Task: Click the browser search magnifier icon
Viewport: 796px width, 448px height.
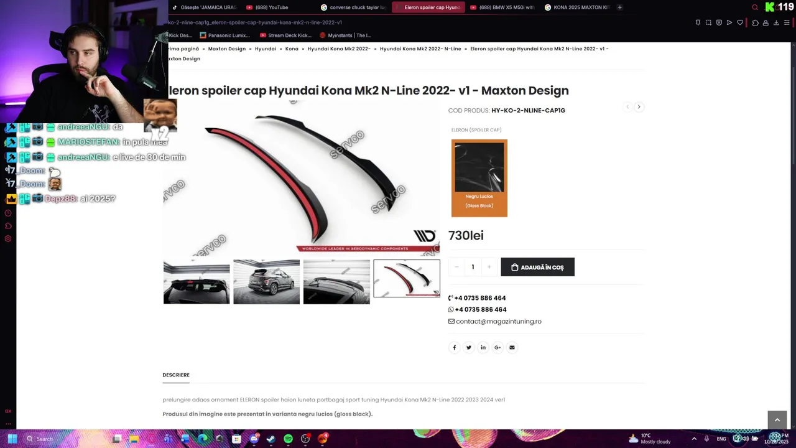Action: point(755,7)
